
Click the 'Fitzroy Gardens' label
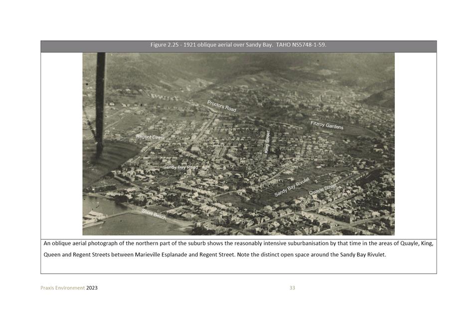pos(327,125)
